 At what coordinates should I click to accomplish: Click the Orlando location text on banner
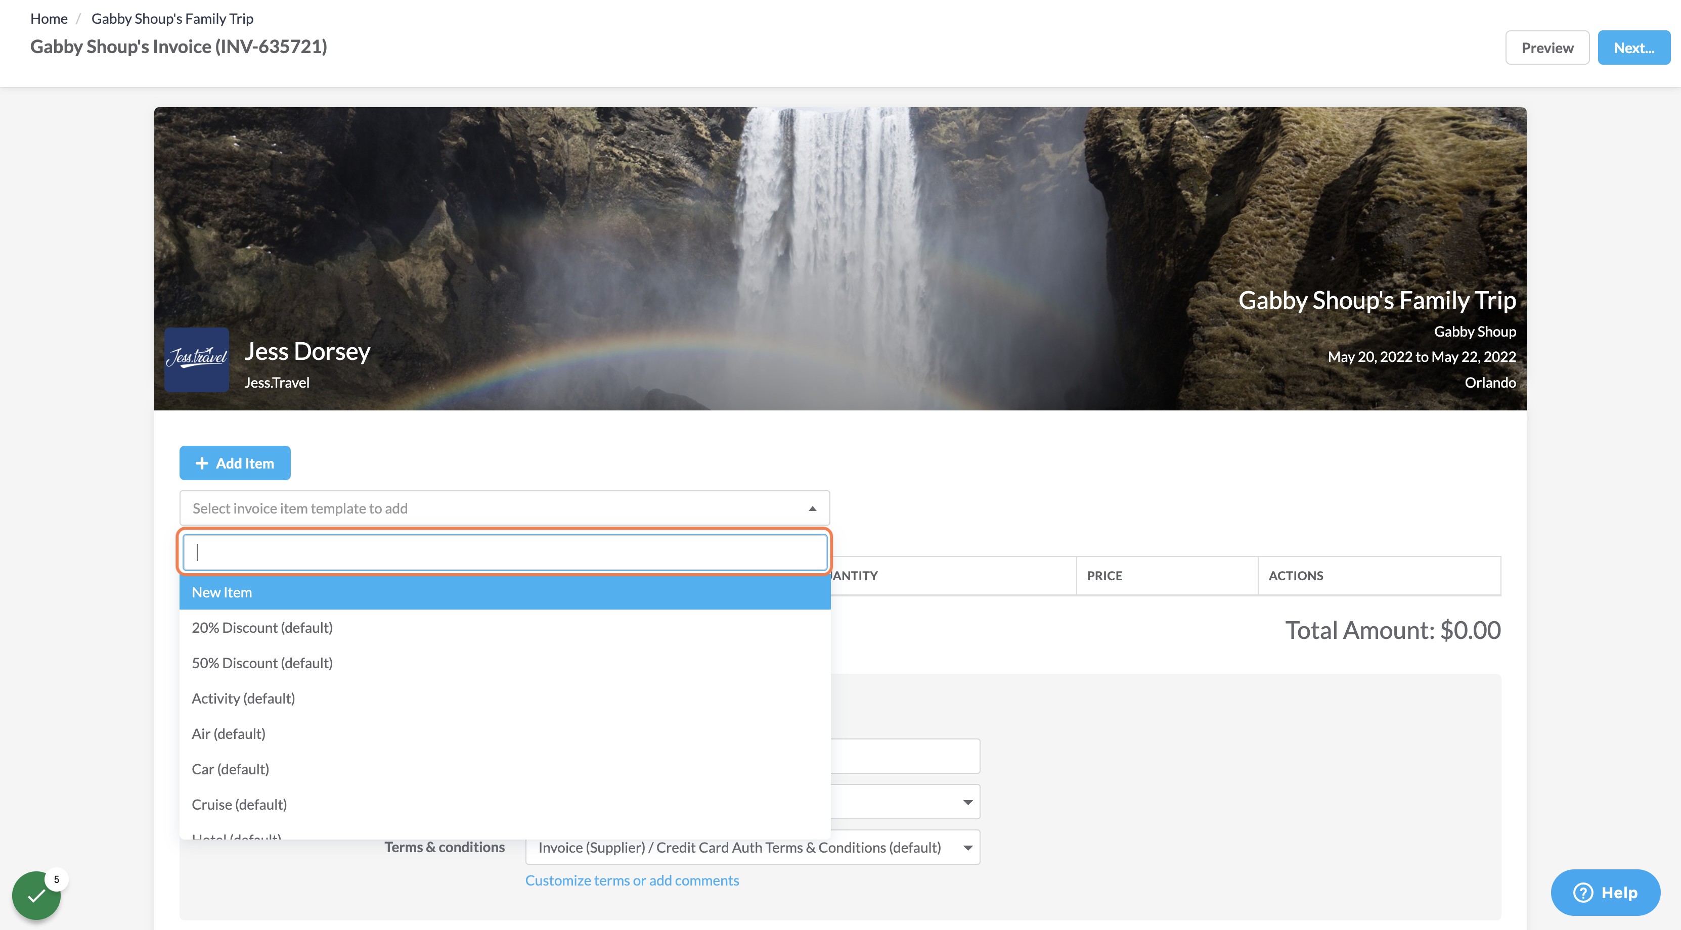point(1490,383)
